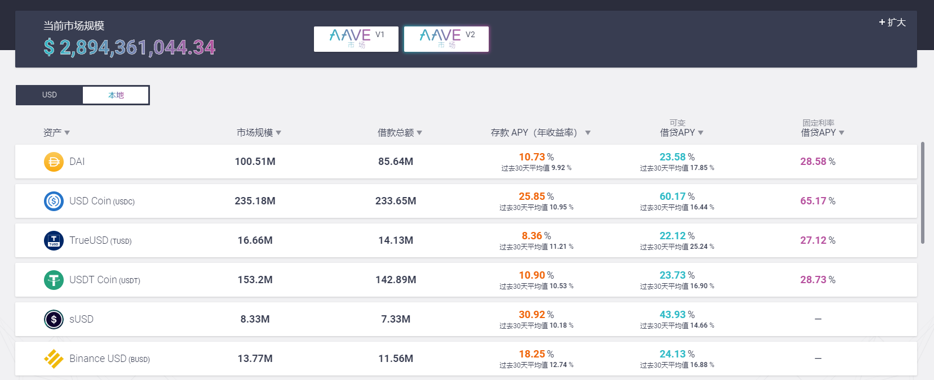Click USDC variable borrow APY 60.17 %
Screen dimensions: 934x380
[677, 196]
